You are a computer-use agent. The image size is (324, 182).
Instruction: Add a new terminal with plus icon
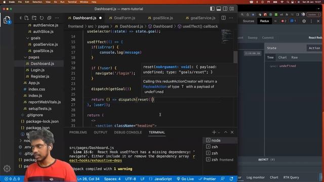(214, 132)
